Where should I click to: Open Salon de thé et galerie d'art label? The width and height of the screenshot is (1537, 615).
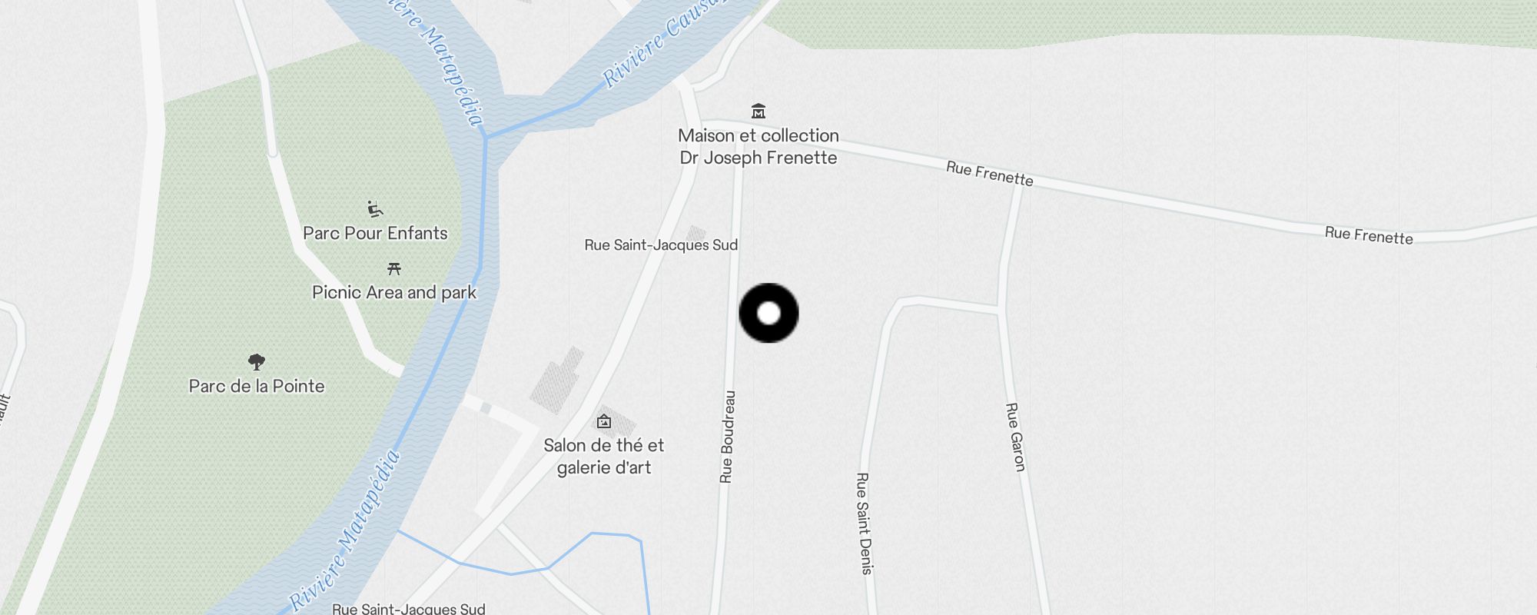tap(604, 456)
